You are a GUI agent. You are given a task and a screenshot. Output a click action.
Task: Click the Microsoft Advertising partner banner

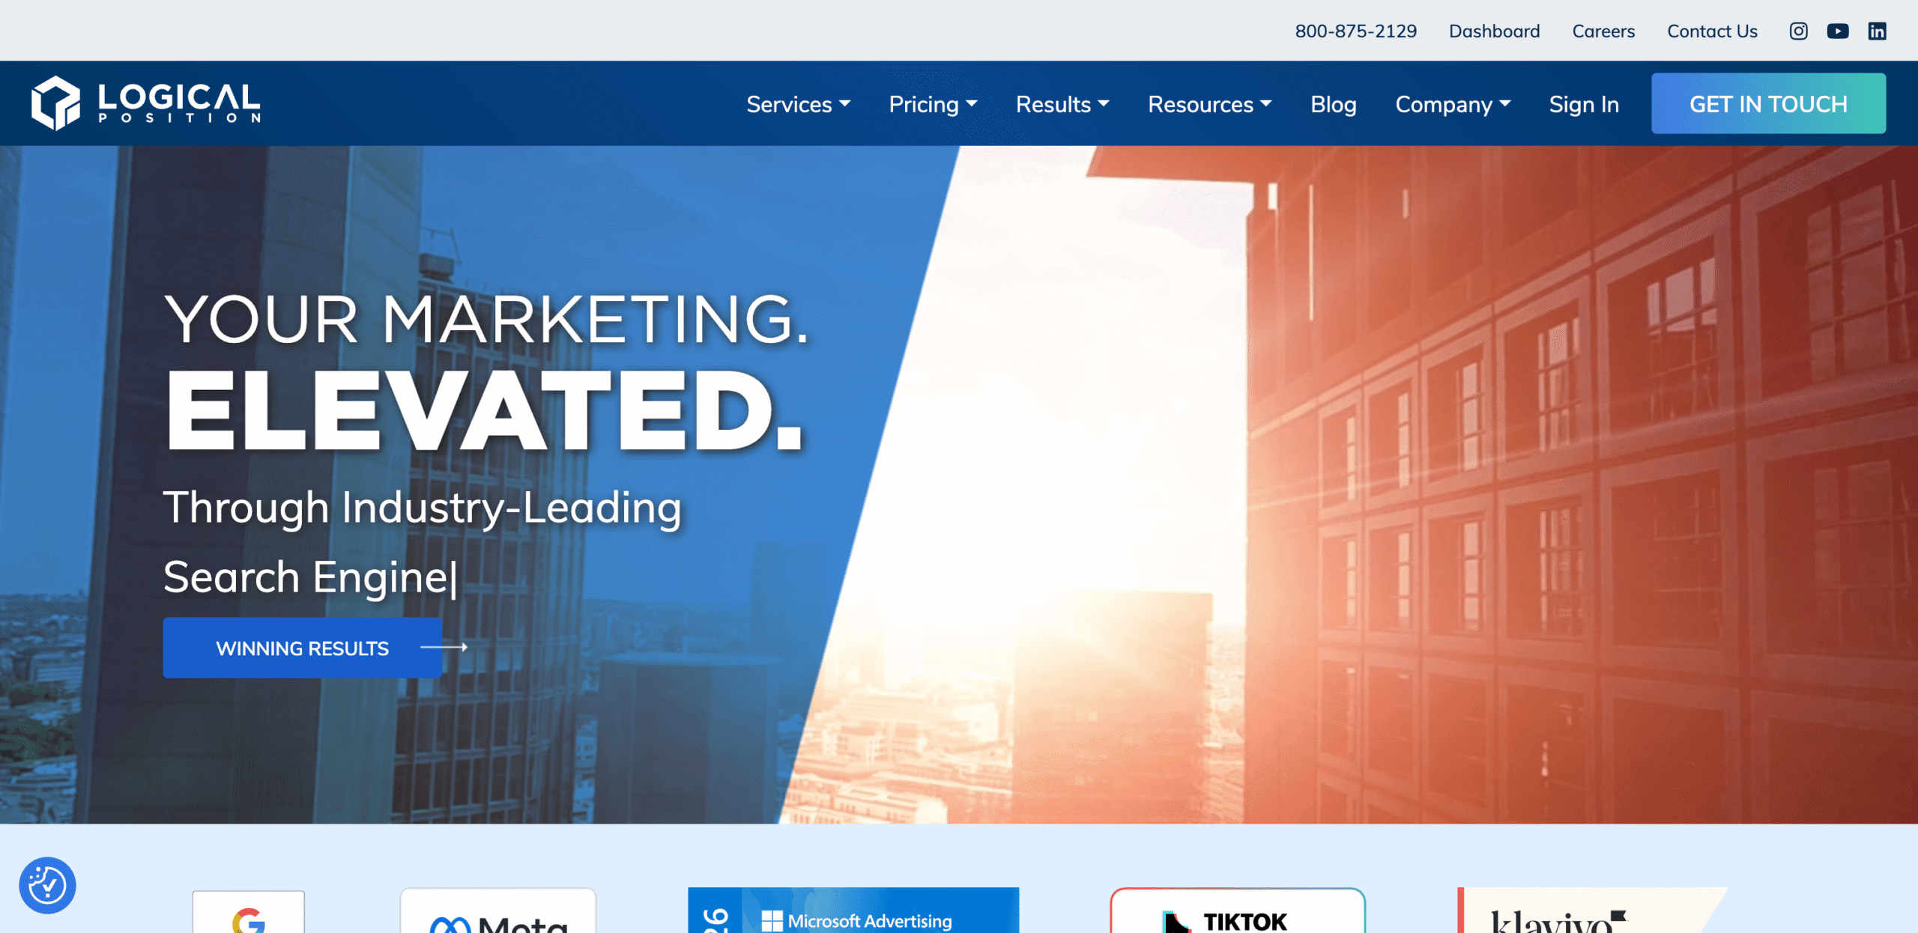pos(853,911)
